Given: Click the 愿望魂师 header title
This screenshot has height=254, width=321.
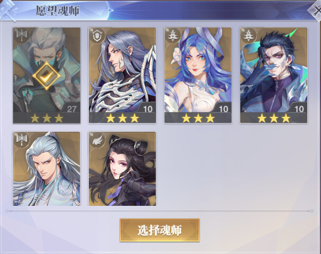Looking at the screenshot, I should pos(58,11).
